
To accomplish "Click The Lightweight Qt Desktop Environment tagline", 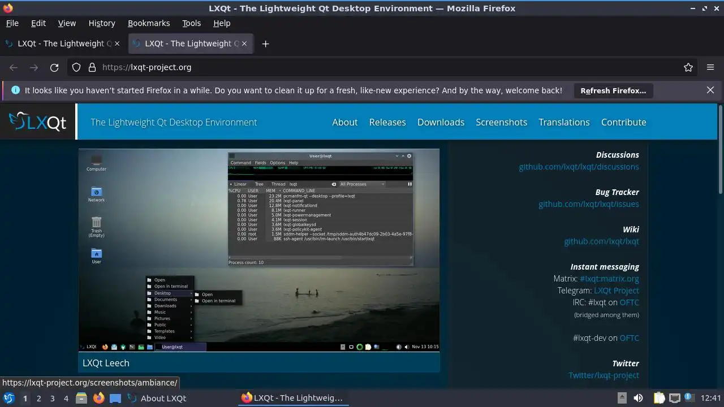I will pos(174,122).
